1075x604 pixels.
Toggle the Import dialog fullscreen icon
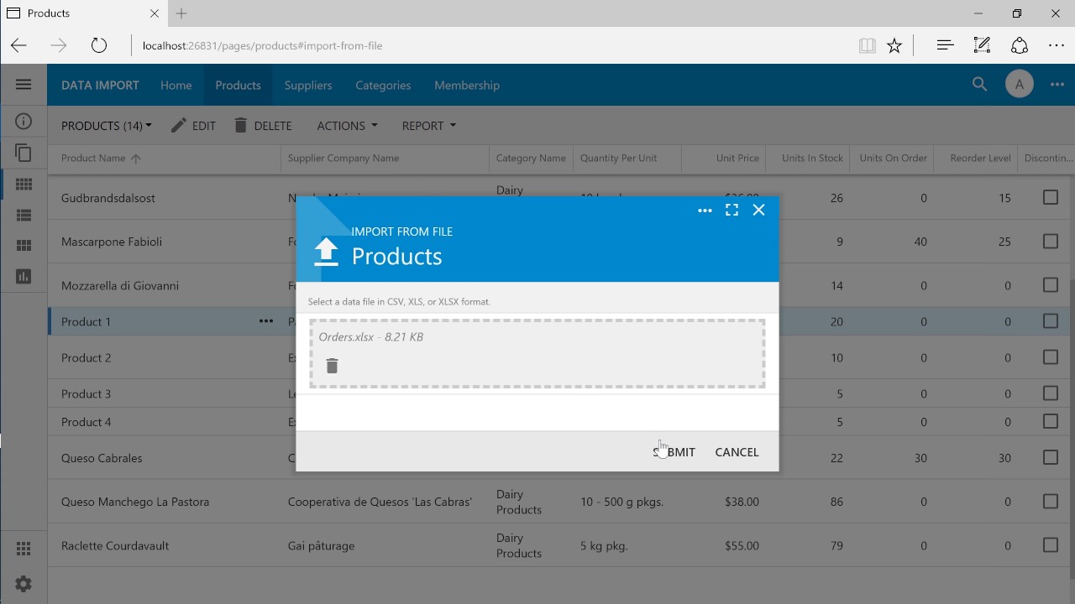pos(732,210)
